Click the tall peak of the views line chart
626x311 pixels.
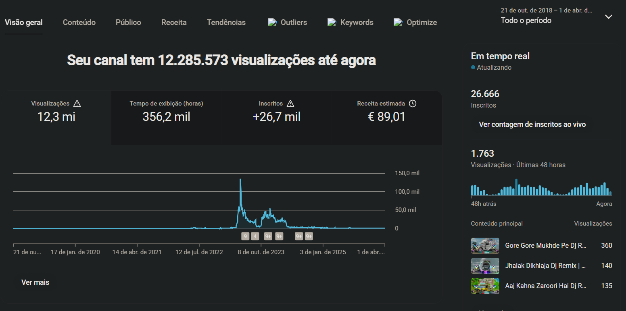(x=240, y=180)
